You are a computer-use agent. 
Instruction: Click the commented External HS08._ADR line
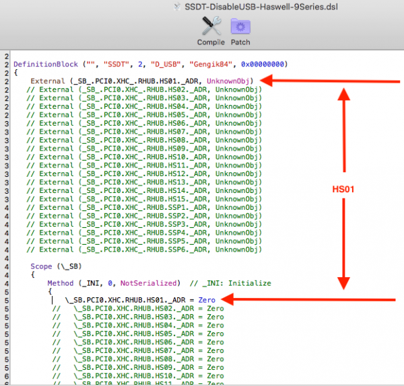tap(144, 140)
